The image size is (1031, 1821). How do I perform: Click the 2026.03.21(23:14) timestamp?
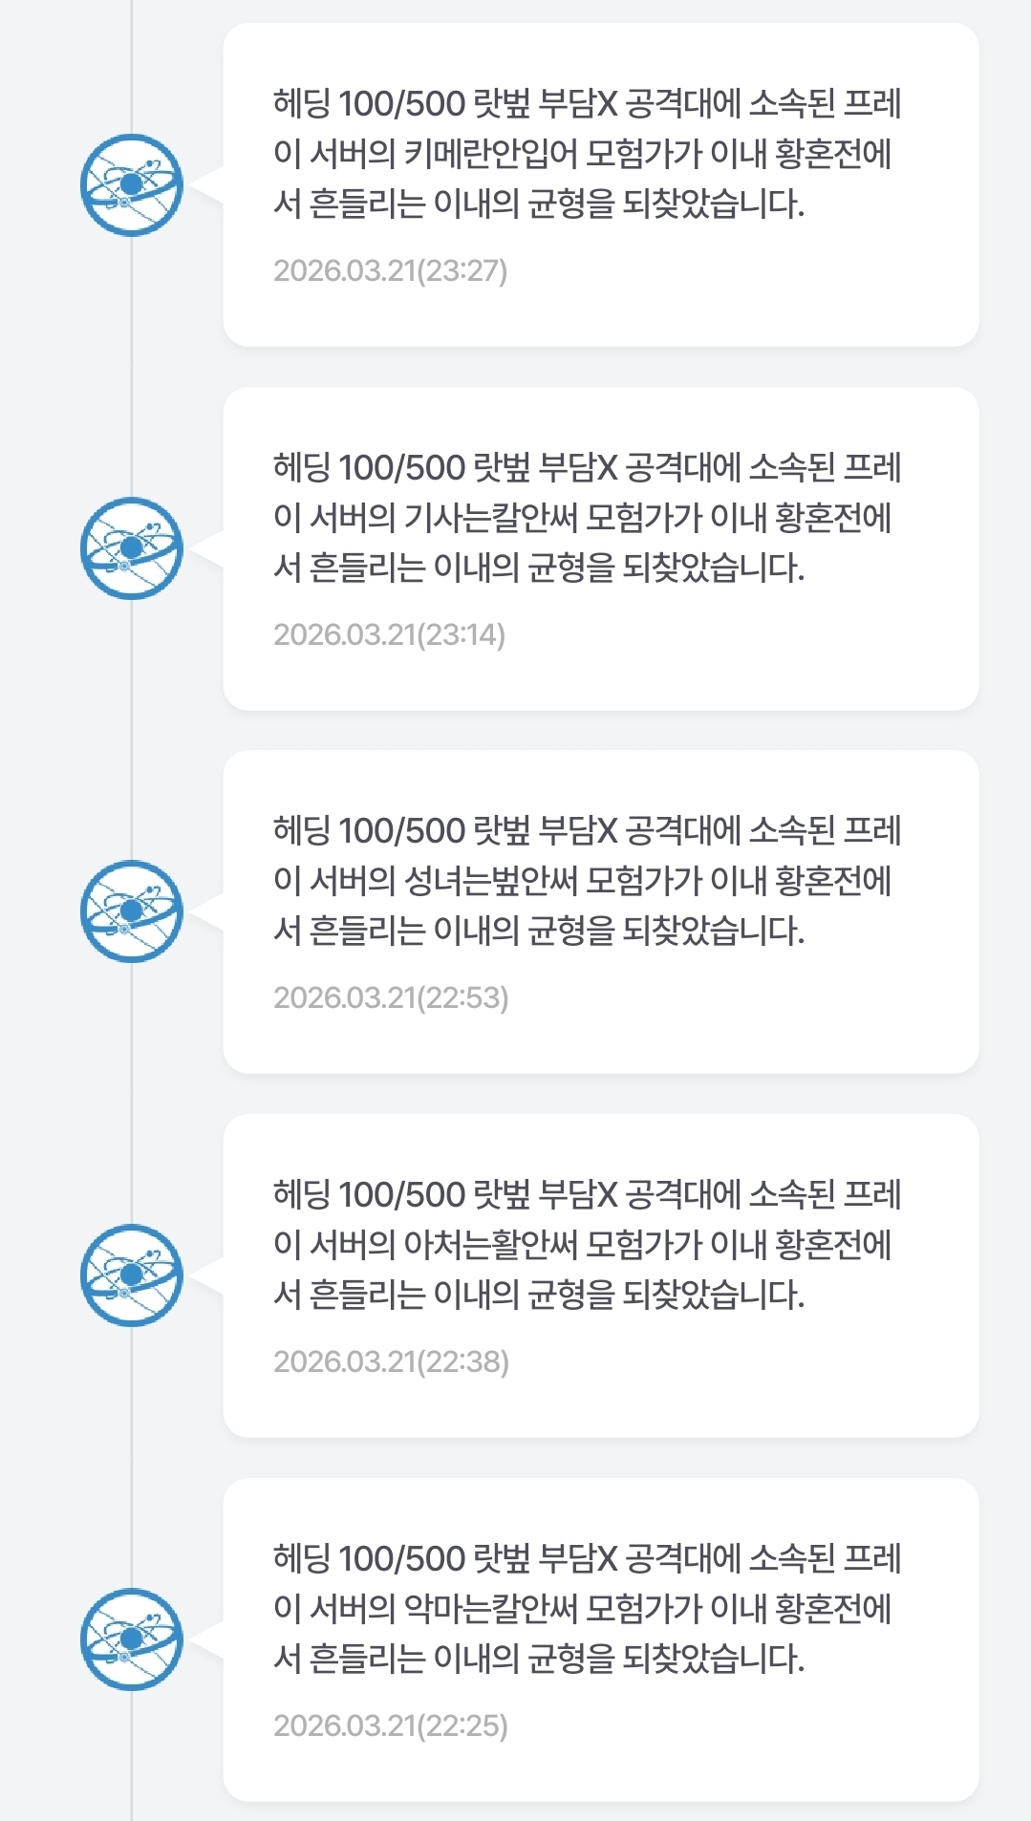[x=389, y=635]
